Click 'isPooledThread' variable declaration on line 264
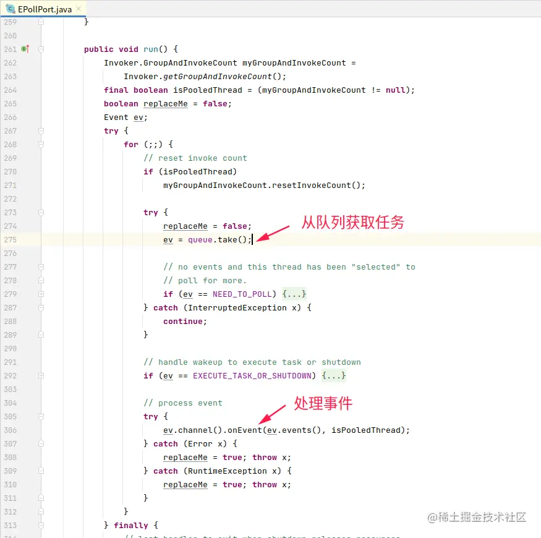Viewport: 541px width, 538px height. click(x=207, y=90)
